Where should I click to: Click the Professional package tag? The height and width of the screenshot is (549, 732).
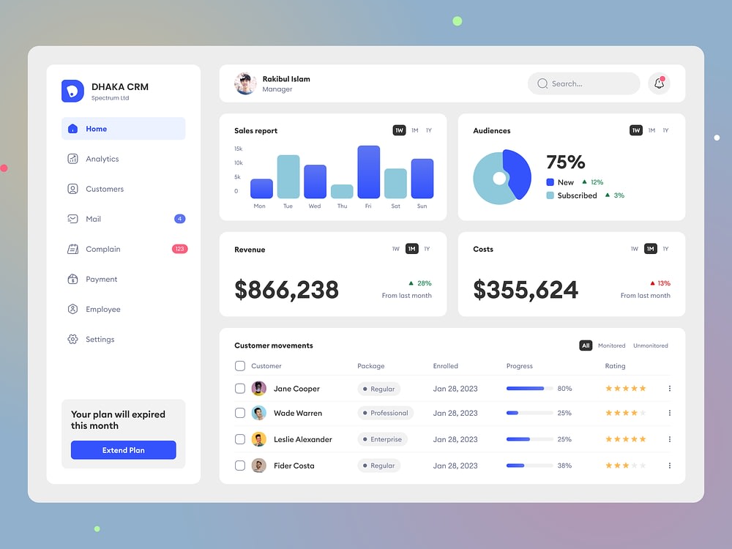[385, 413]
